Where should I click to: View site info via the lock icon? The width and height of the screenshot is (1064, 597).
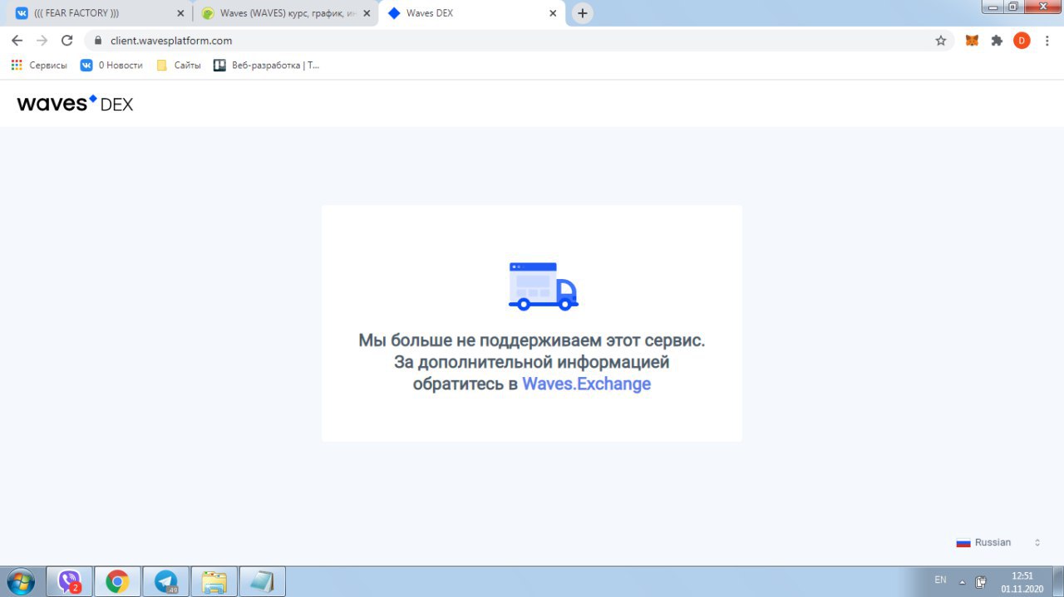click(x=98, y=41)
